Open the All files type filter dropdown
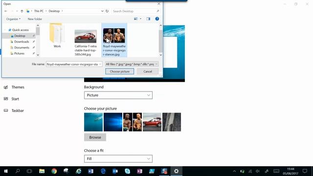Screen dimensions: 313x176 (132, 64)
